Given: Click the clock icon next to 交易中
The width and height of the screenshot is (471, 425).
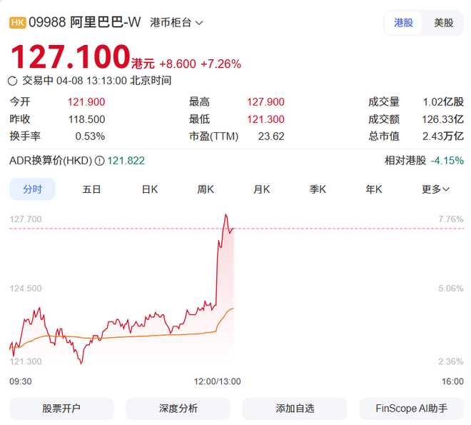Looking at the screenshot, I should point(13,81).
